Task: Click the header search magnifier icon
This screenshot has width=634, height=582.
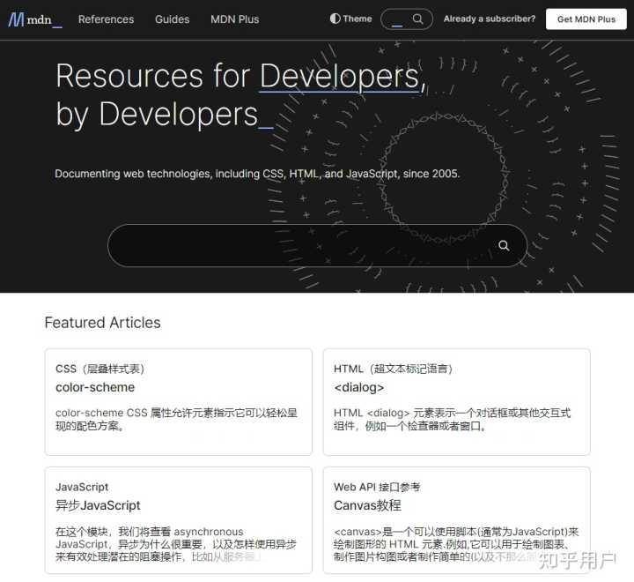Action: click(417, 19)
